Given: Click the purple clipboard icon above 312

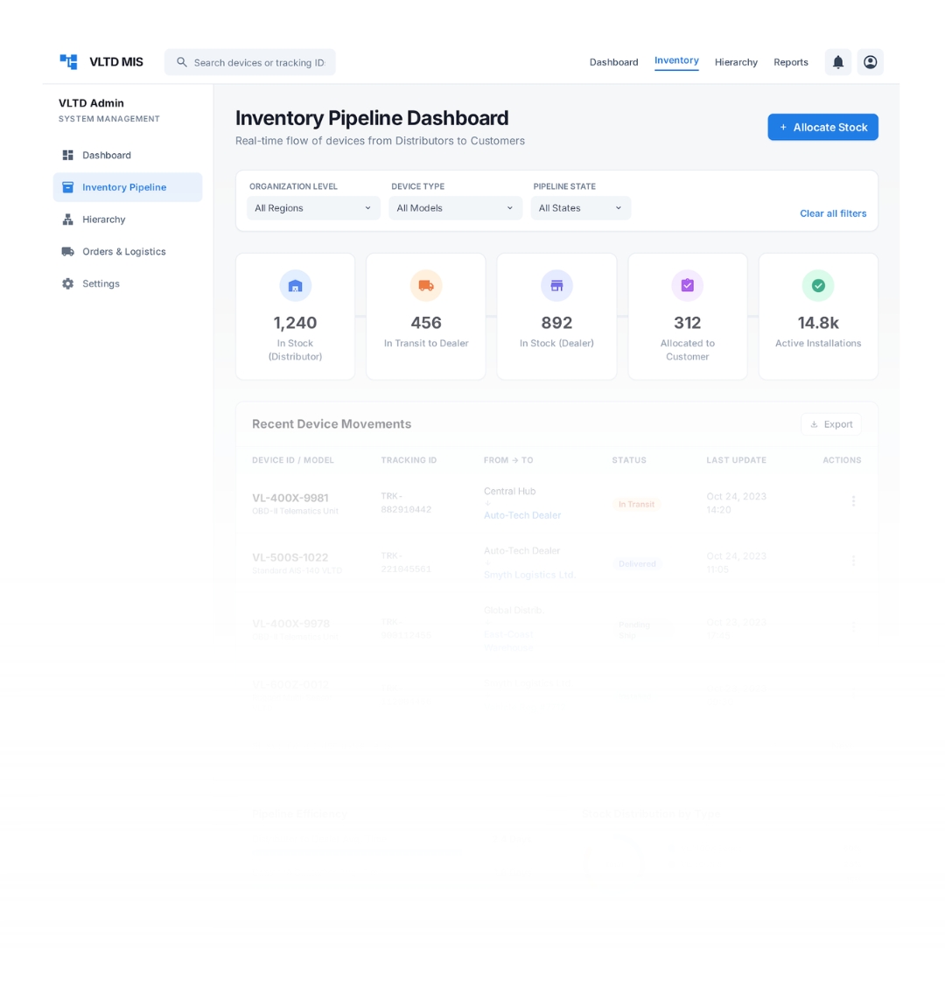Looking at the screenshot, I should tap(687, 285).
